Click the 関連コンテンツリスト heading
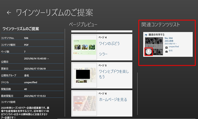This screenshot has width=198, height=119. point(161,24)
